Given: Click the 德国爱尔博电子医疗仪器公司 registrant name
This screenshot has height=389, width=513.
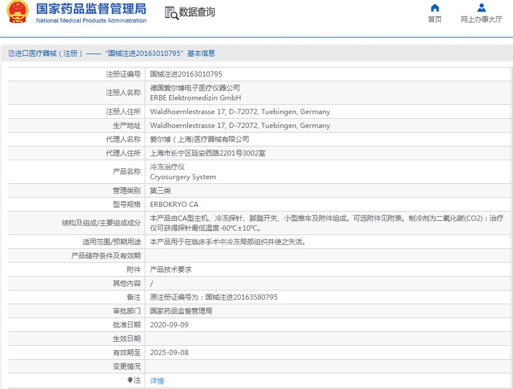Looking at the screenshot, I should click(195, 88).
